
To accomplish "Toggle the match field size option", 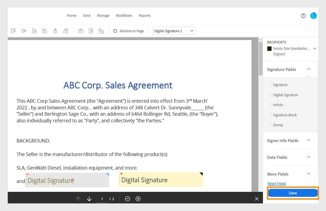I will (101, 31).
